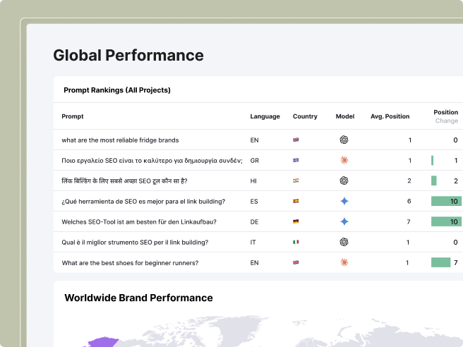Click the India flag in the Country column
This screenshot has height=347, width=463.
pyautogui.click(x=296, y=181)
